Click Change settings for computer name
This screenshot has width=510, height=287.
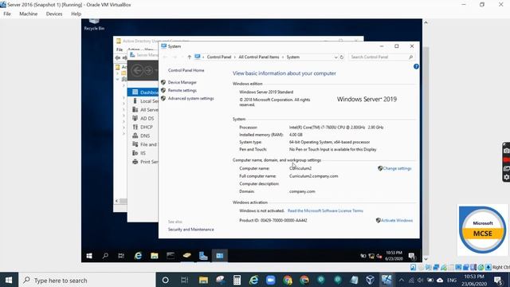pos(397,168)
